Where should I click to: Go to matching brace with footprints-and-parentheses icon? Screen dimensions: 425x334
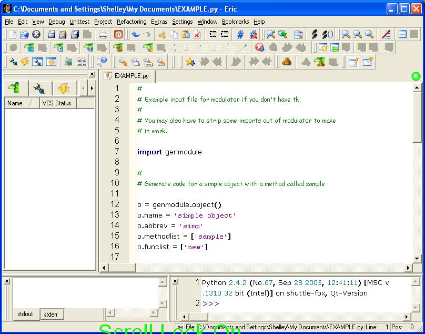[x=327, y=34]
